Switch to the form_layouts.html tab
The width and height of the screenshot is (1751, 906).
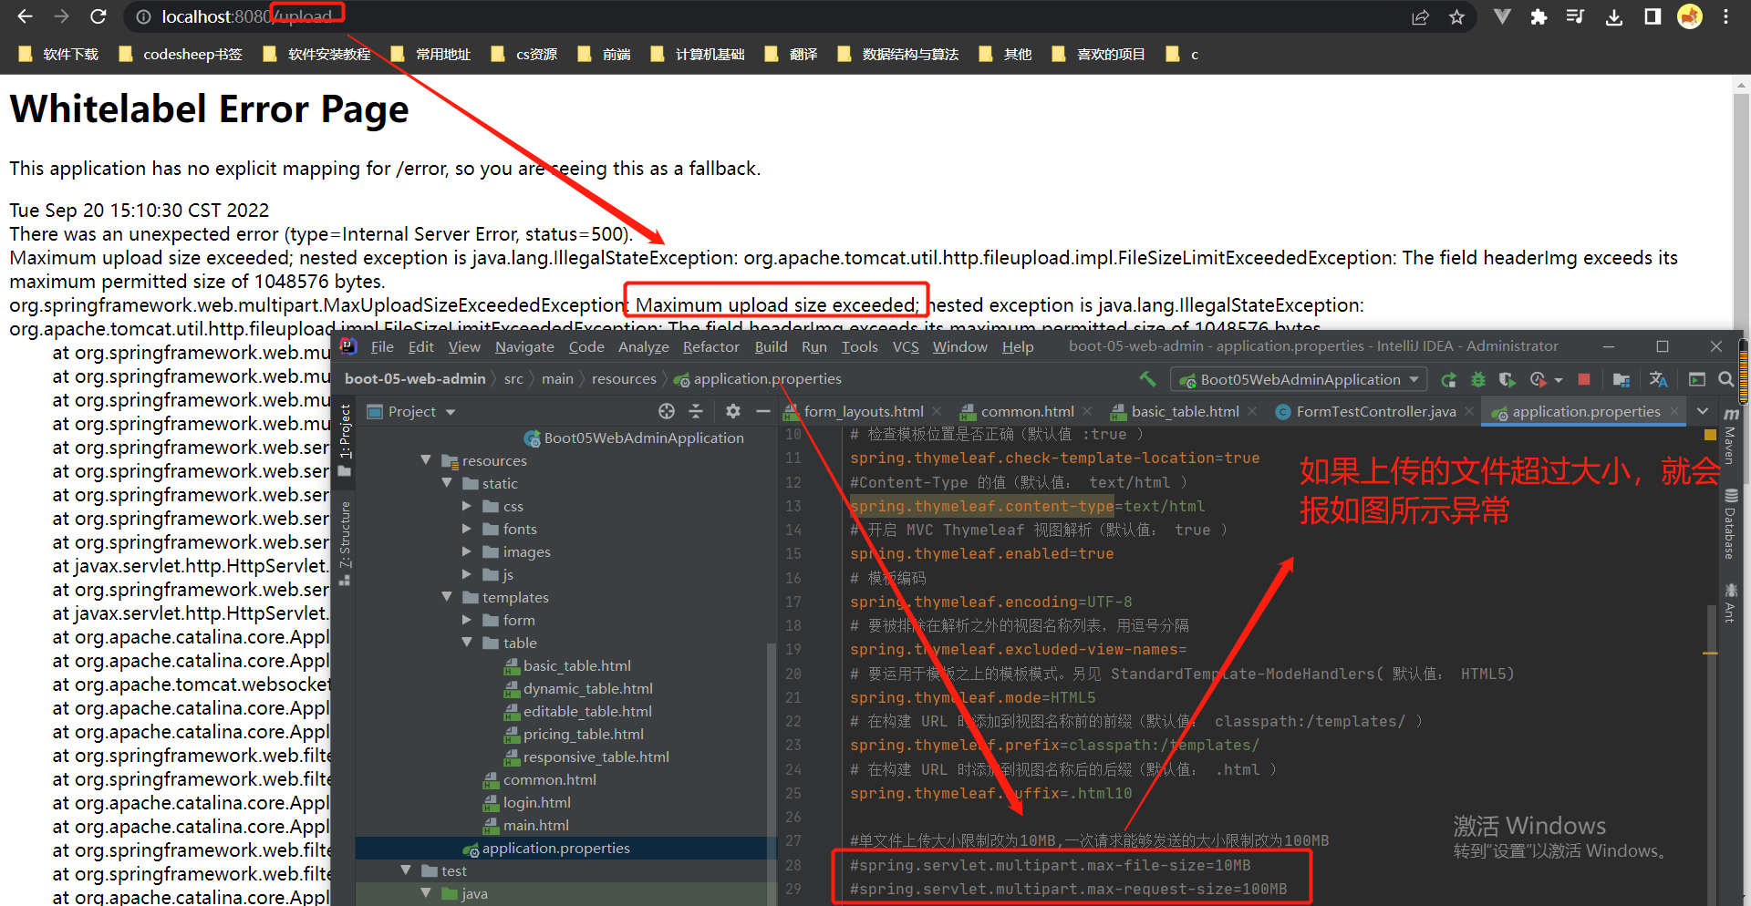coord(864,412)
